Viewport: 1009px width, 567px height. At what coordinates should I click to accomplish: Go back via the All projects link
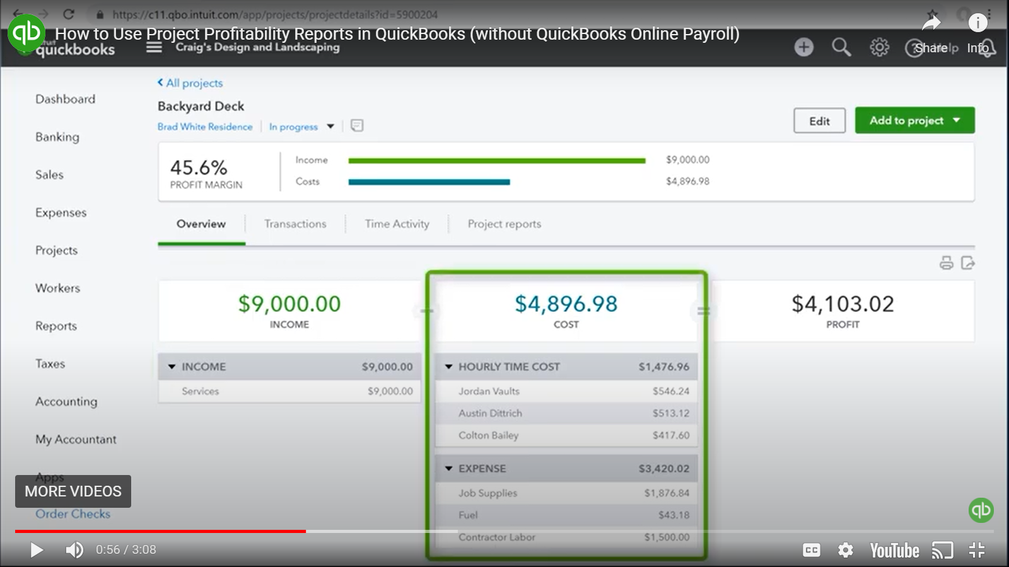coord(189,83)
